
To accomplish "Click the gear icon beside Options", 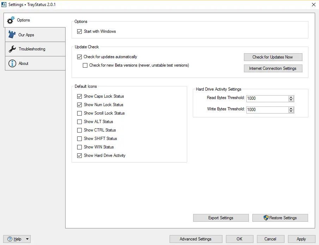I will [x=11, y=20].
